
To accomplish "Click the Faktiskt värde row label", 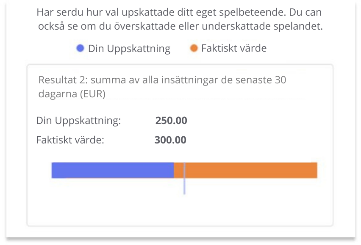I will tap(70, 140).
